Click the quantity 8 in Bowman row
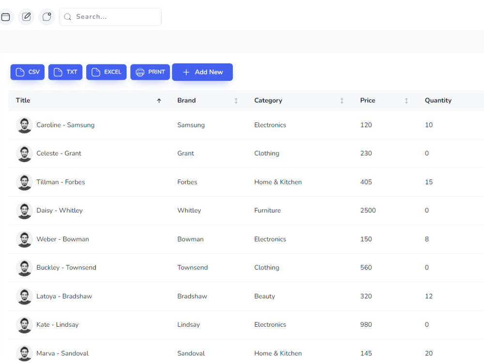 coord(427,239)
